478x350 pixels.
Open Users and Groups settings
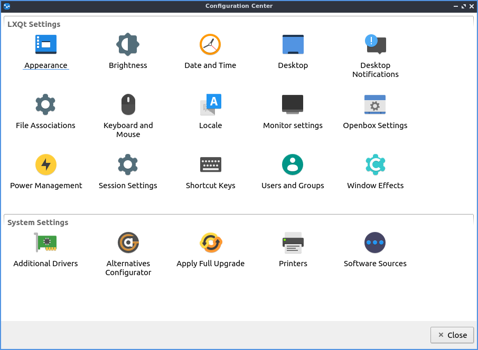293,165
